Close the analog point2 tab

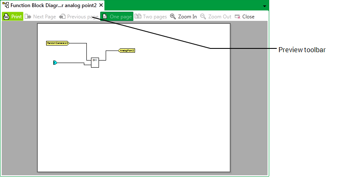click(101, 5)
